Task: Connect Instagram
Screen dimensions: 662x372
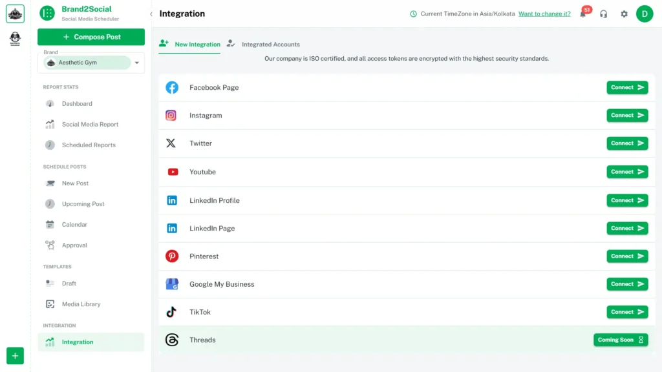Action: click(x=627, y=115)
